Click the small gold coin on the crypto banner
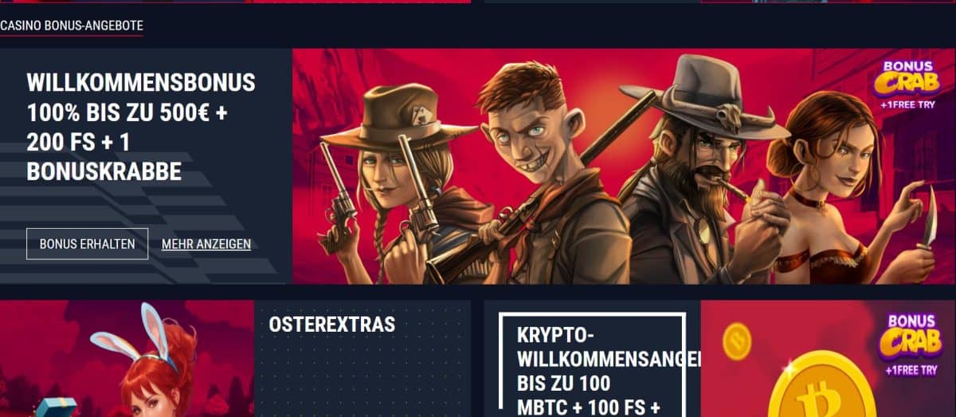The width and height of the screenshot is (956, 417). [736, 340]
